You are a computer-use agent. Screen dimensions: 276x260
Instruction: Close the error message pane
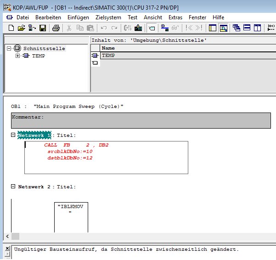point(7,249)
